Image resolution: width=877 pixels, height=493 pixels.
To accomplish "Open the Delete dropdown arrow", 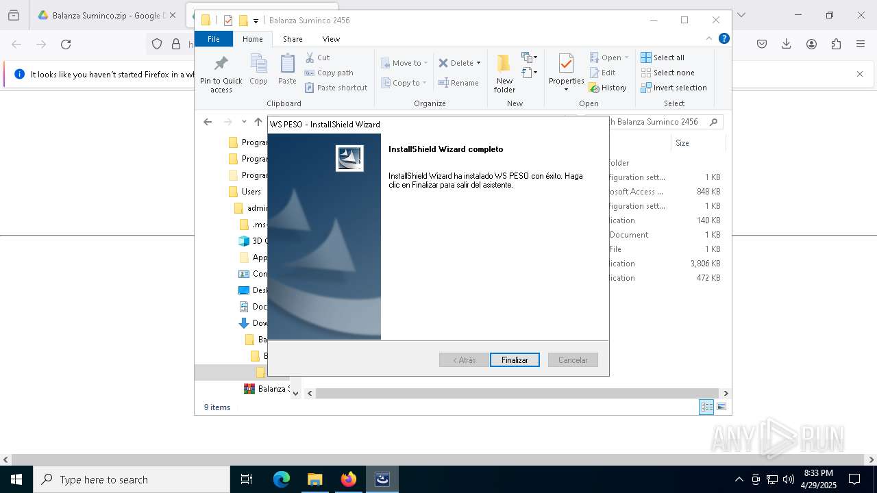I will pyautogui.click(x=478, y=63).
